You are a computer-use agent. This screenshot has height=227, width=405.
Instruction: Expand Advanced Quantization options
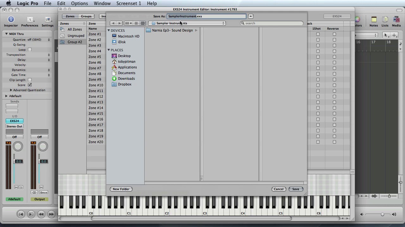pyautogui.click(x=11, y=90)
